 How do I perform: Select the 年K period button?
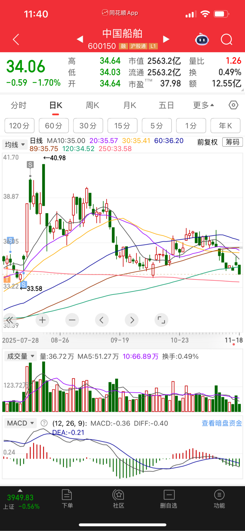[226, 126]
